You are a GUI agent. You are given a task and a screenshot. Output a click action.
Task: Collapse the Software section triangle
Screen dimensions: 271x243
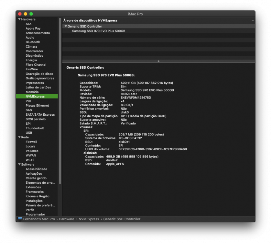tap(19, 164)
